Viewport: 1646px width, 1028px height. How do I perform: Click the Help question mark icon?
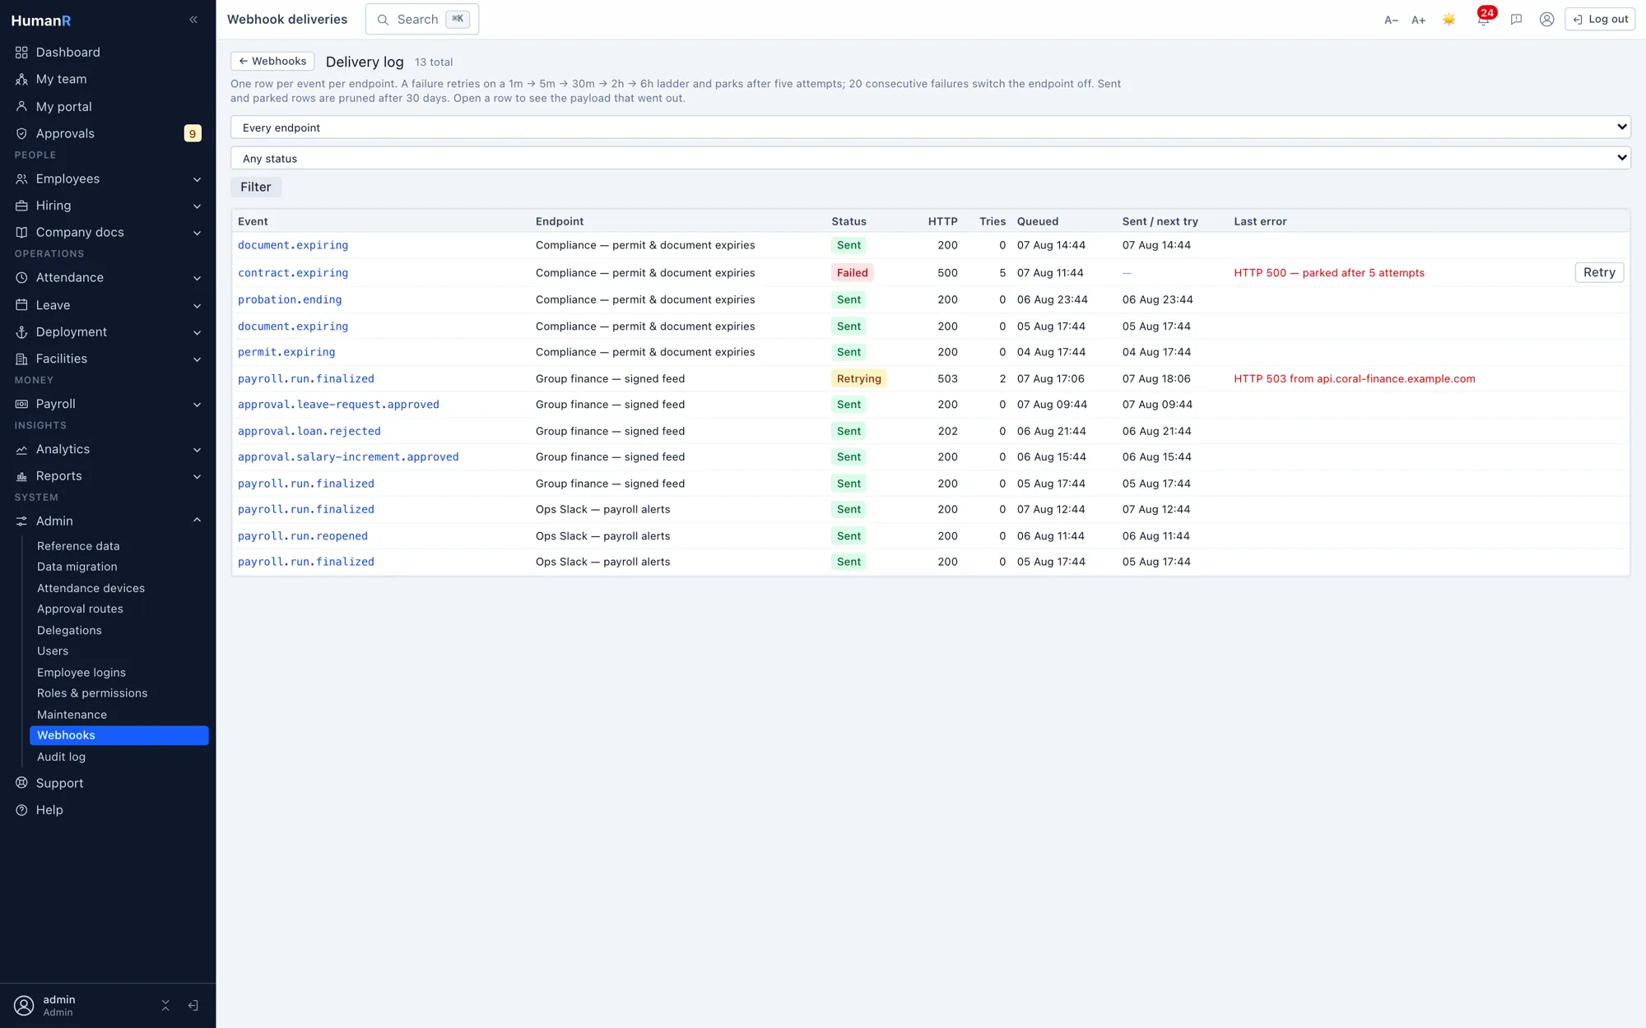21,810
